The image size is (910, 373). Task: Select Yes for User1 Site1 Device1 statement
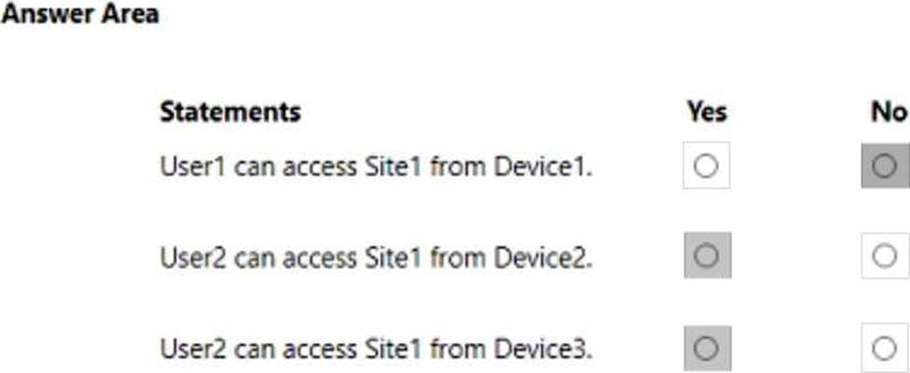(706, 165)
